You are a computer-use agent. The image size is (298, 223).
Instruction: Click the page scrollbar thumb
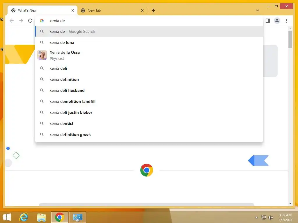(x=290, y=39)
